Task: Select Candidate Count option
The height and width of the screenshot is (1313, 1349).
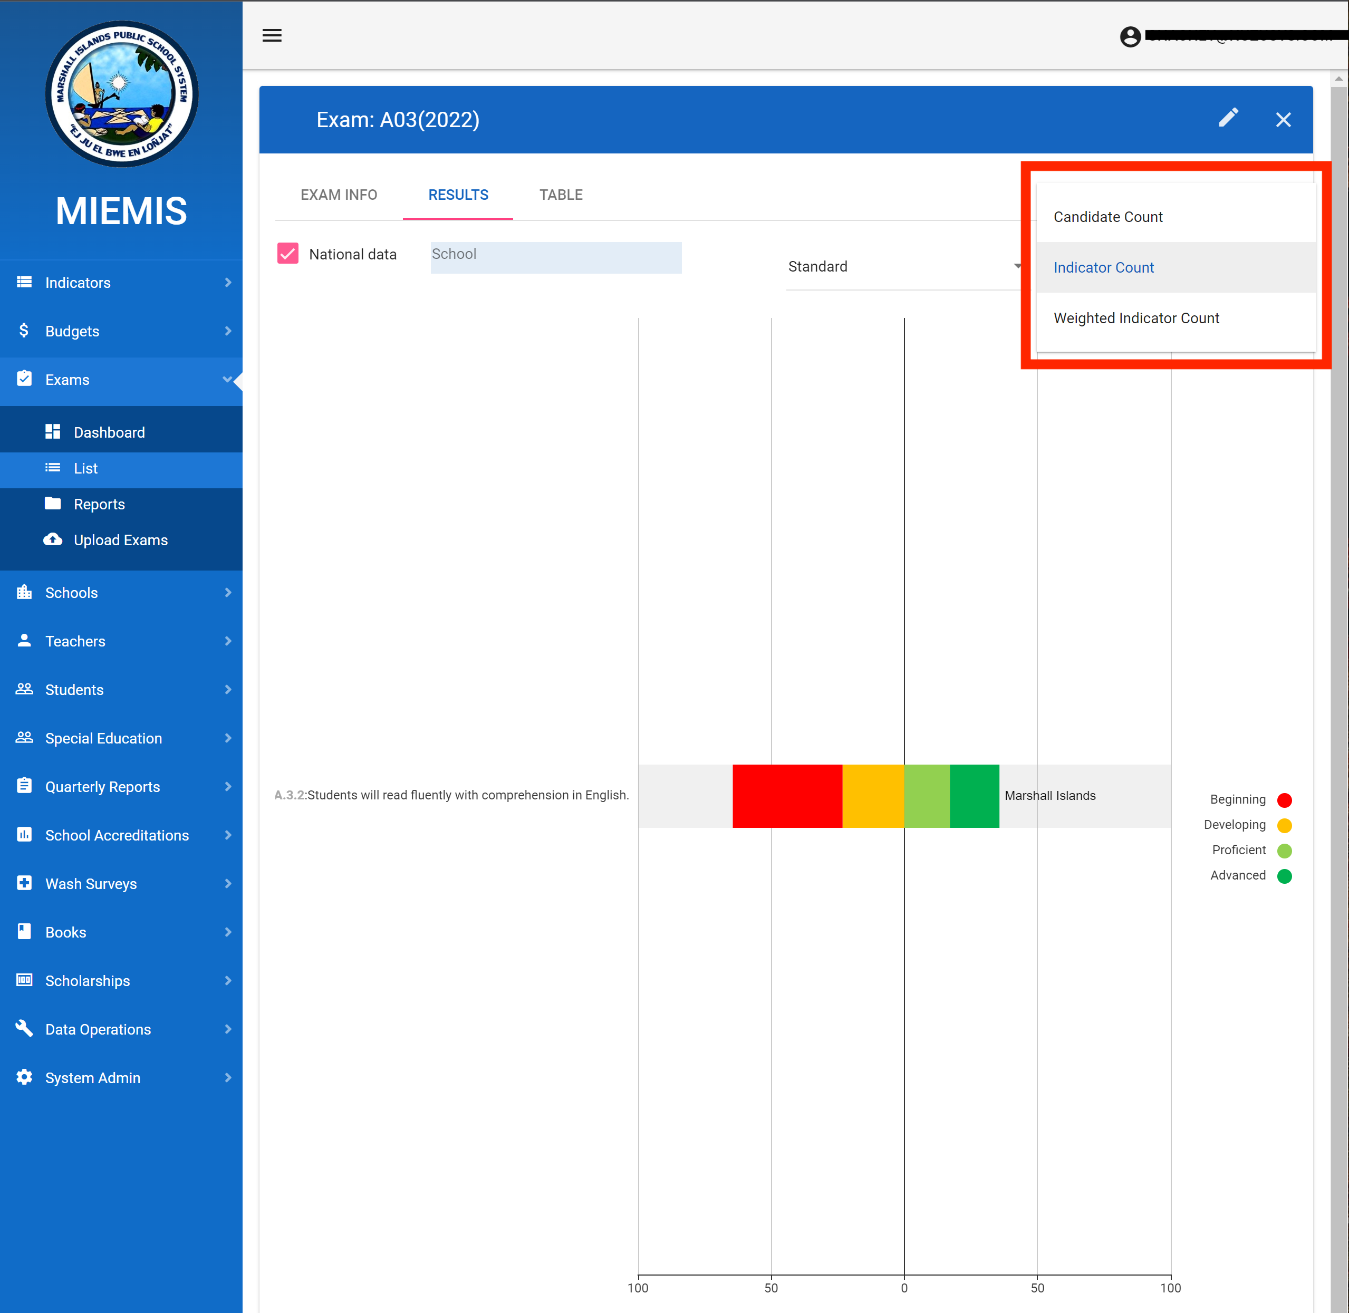Action: pyautogui.click(x=1107, y=217)
